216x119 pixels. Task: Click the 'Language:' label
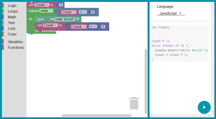(x=166, y=6)
